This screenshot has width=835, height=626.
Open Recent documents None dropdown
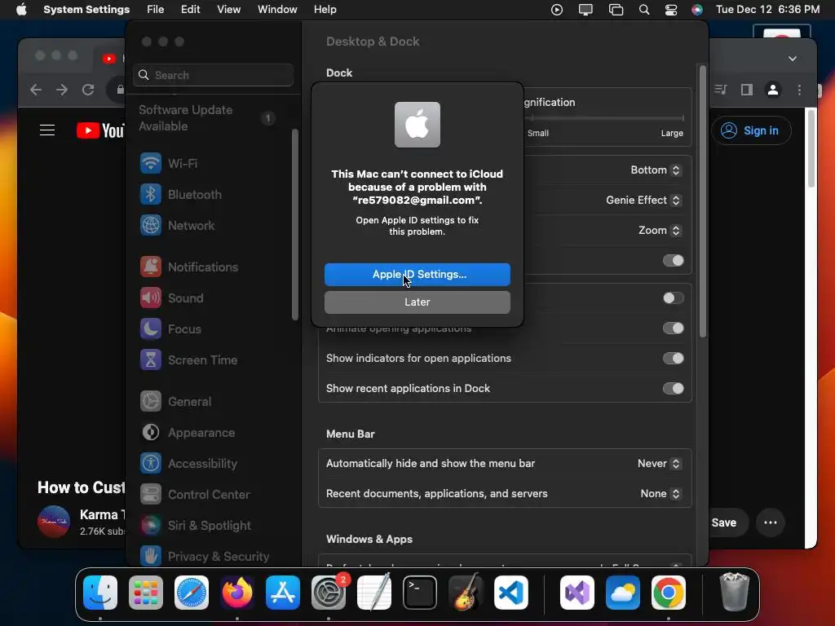coord(660,493)
